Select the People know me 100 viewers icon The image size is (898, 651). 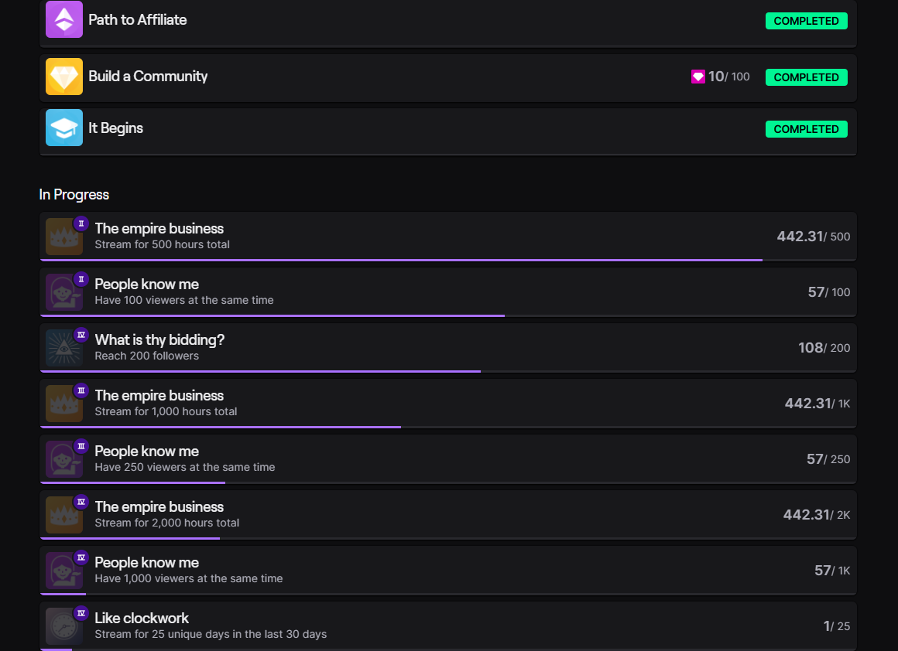click(x=64, y=292)
